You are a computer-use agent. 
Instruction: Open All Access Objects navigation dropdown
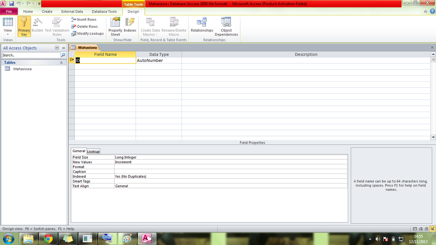coord(57,48)
